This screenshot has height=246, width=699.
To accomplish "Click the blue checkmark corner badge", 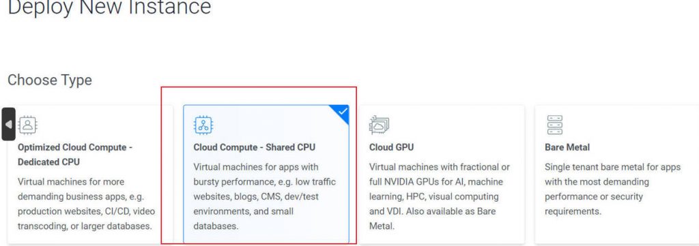I will (x=341, y=112).
